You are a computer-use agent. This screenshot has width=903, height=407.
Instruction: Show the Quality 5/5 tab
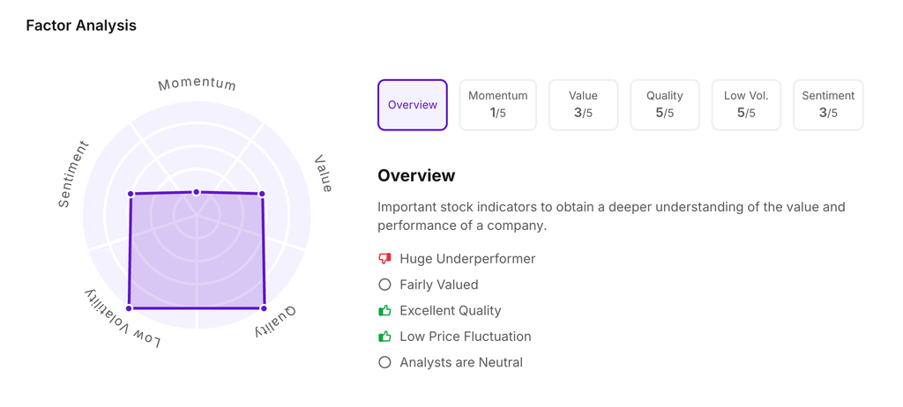(665, 105)
